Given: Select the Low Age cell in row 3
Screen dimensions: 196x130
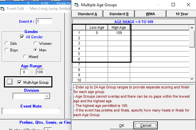Looking at the screenshot, I should click(97, 43).
